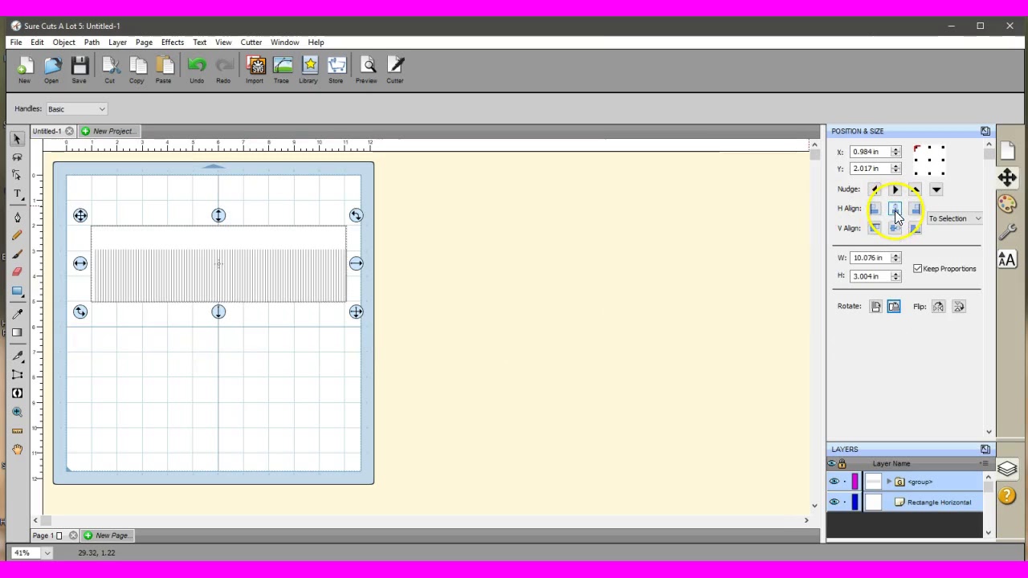Toggle all layers visibility header eye

(832, 464)
